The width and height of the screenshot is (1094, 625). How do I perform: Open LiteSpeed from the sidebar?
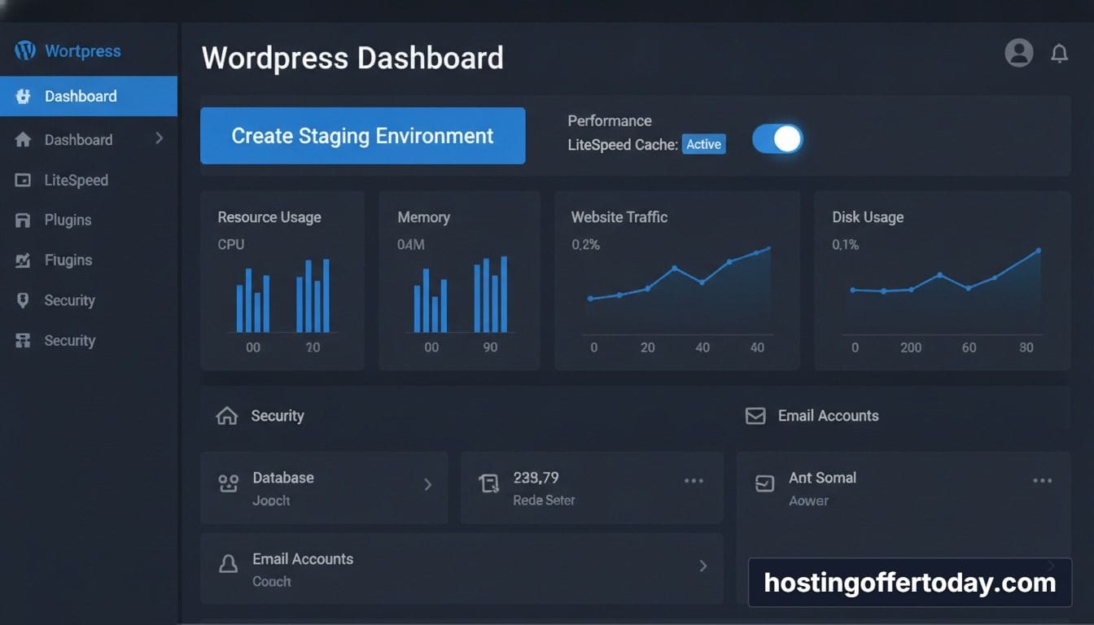point(76,181)
